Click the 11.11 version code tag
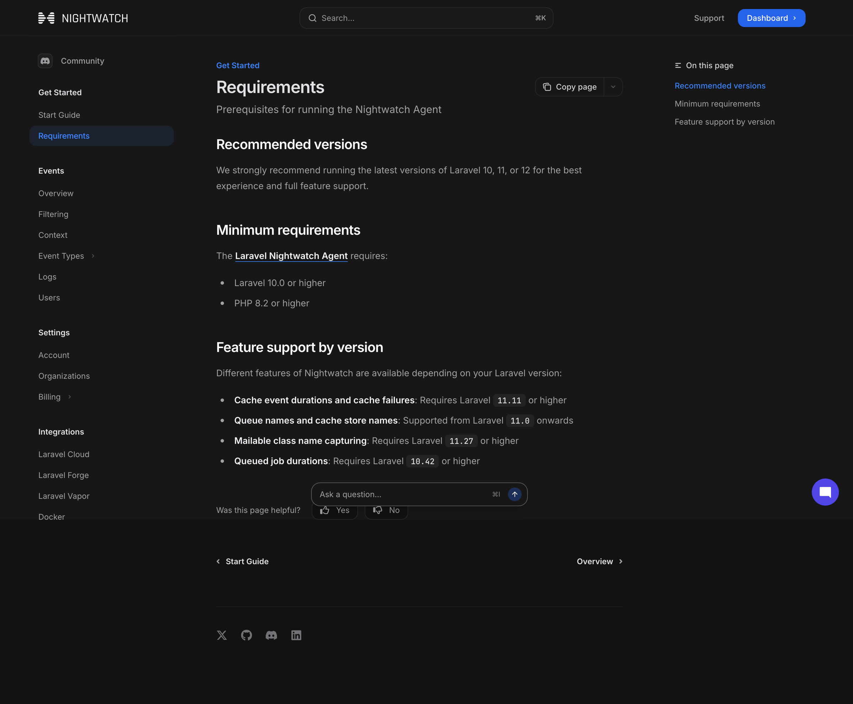This screenshot has height=704, width=853. click(509, 400)
